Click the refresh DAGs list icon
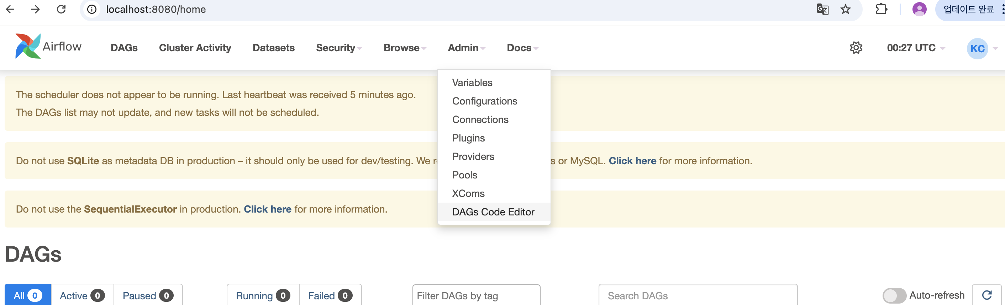1005x305 pixels. click(986, 295)
